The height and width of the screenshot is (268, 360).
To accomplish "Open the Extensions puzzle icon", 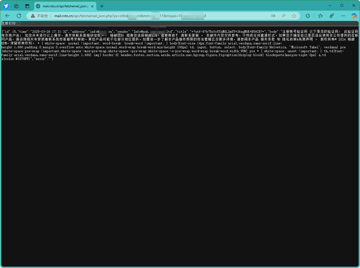I will [x=308, y=16].
